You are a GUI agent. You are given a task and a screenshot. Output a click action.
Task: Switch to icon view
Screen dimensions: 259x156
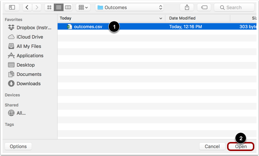[49, 7]
